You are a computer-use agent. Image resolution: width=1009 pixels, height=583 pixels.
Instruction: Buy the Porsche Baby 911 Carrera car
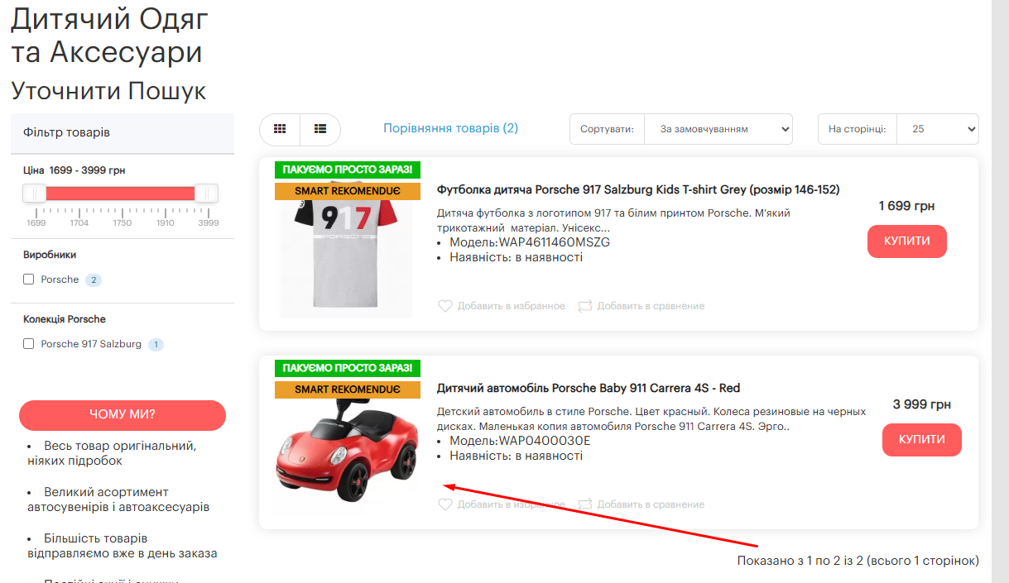coord(921,440)
